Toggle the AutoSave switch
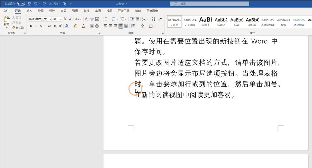Image resolution: width=312 pixels, height=168 pixels. [x=21, y=4]
